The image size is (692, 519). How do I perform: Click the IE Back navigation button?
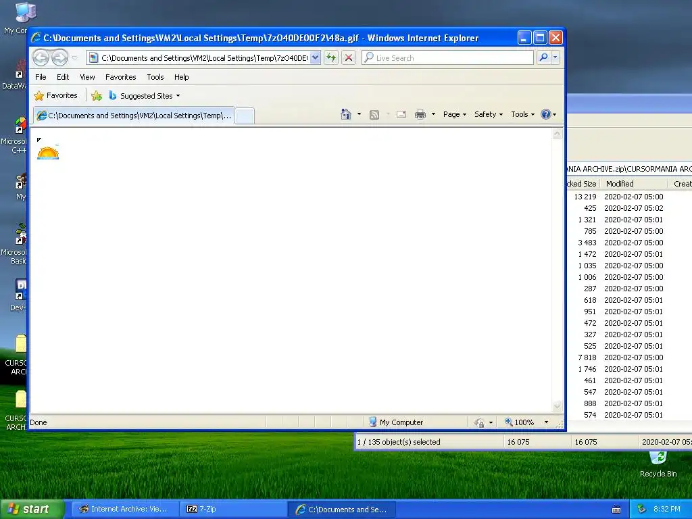tap(41, 57)
